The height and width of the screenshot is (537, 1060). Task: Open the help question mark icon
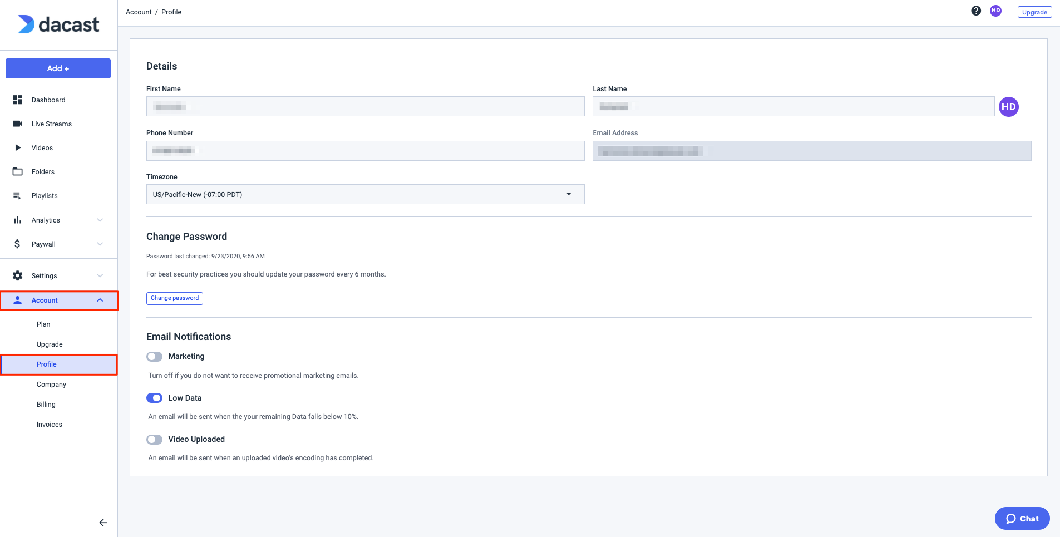pyautogui.click(x=976, y=11)
